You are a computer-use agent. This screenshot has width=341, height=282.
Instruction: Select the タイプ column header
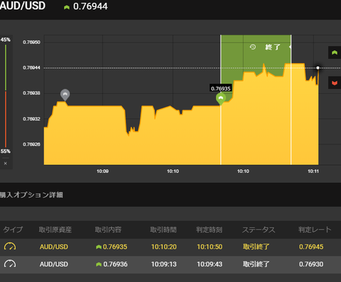13,230
